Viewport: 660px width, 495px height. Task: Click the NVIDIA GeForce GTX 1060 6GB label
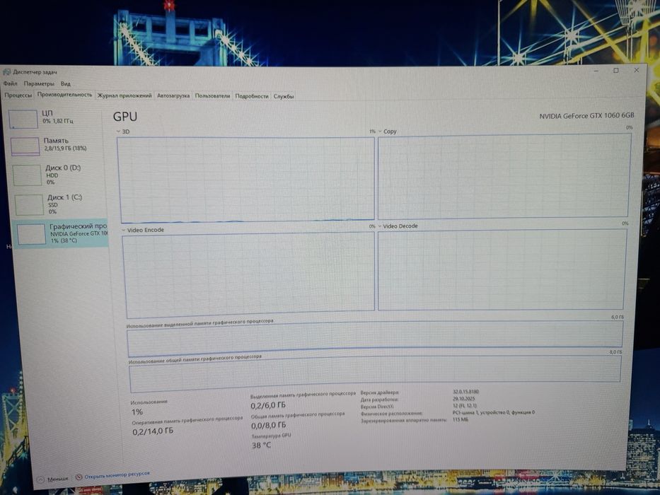point(586,115)
